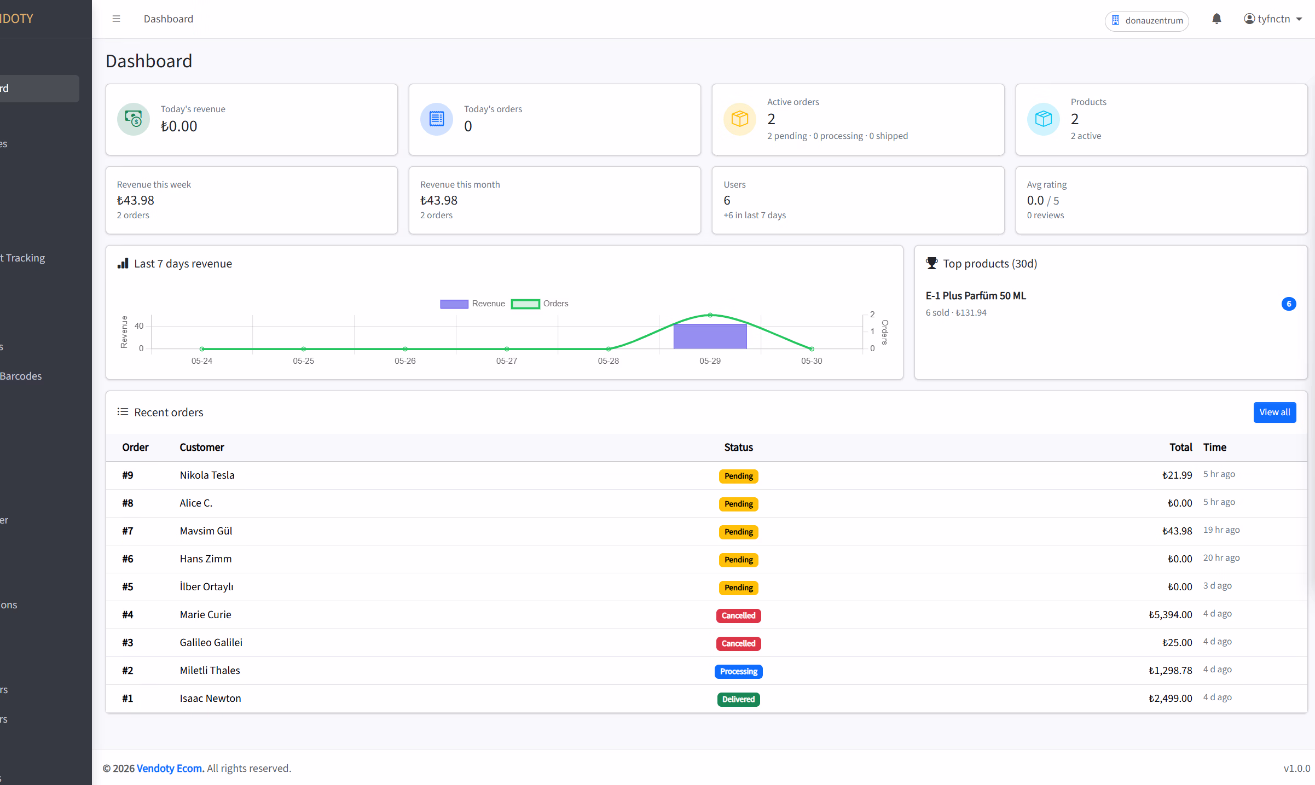Click the tyfnctn user avatar icon
Image resolution: width=1315 pixels, height=785 pixels.
(1249, 19)
